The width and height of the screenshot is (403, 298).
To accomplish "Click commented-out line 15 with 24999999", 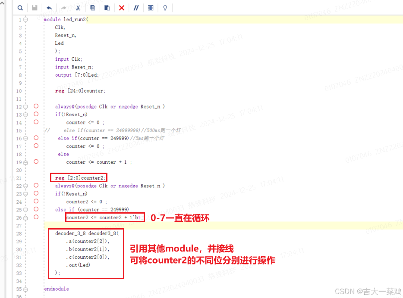I will click(x=113, y=130).
